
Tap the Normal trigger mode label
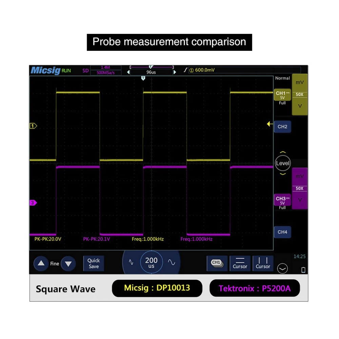point(282,78)
